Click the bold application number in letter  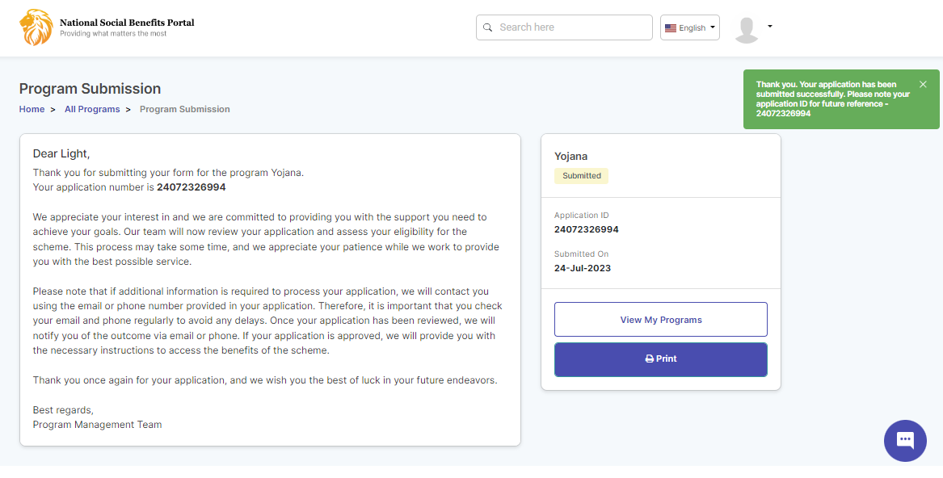click(x=191, y=187)
